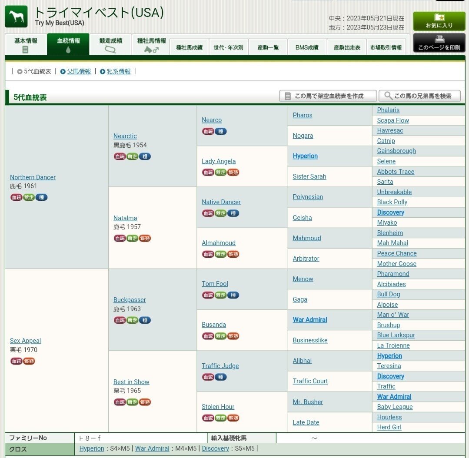This screenshot has width=469, height=458.
Task: Click Northern Dancer's 競走 badge
Action: tap(29, 197)
